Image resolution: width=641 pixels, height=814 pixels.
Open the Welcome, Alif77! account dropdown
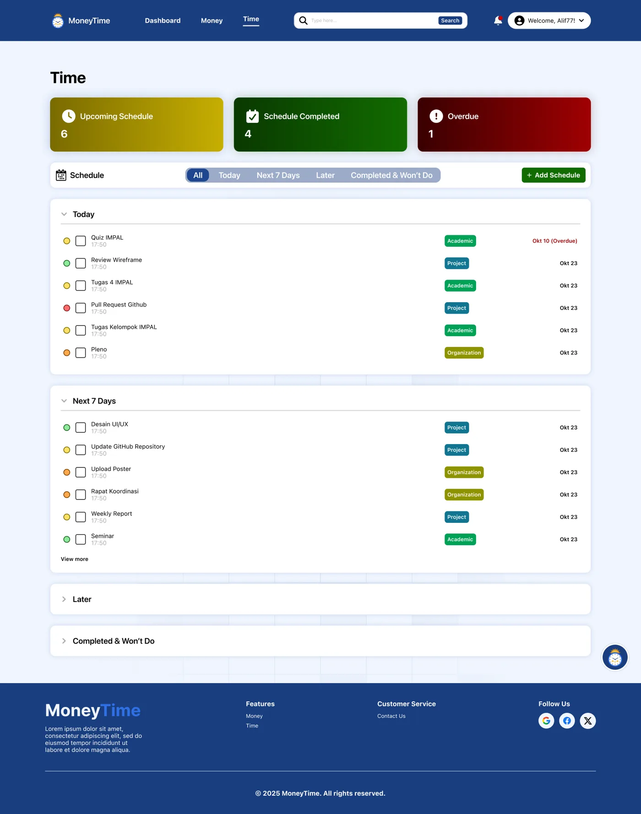[549, 21]
